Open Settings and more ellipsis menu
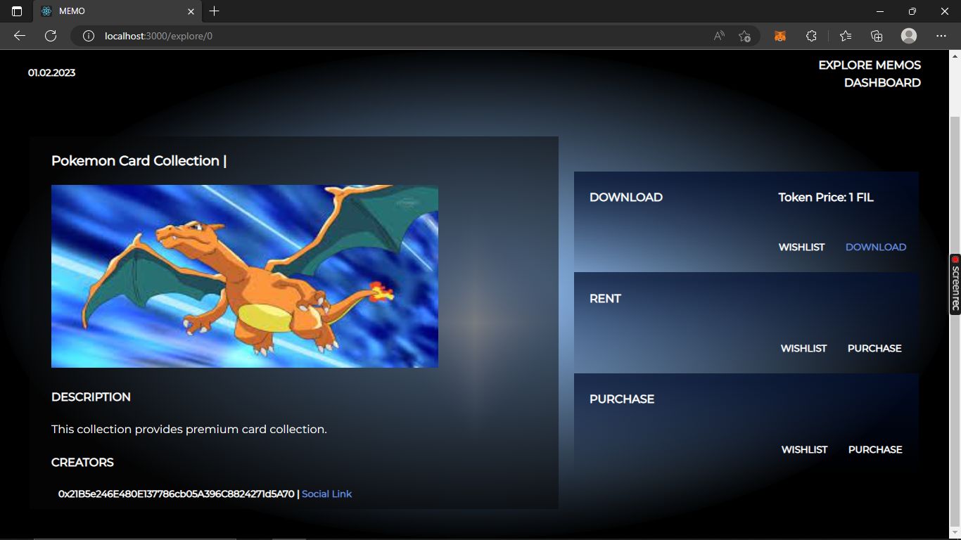The width and height of the screenshot is (961, 540). [x=941, y=36]
